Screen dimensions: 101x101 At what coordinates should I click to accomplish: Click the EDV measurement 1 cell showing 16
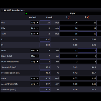pos(69,28)
